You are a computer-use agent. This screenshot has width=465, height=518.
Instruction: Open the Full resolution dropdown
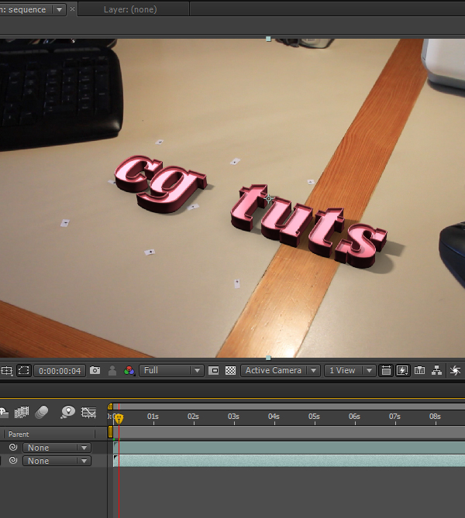(171, 370)
